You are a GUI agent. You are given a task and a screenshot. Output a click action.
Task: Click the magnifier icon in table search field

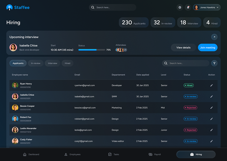tap(166, 63)
